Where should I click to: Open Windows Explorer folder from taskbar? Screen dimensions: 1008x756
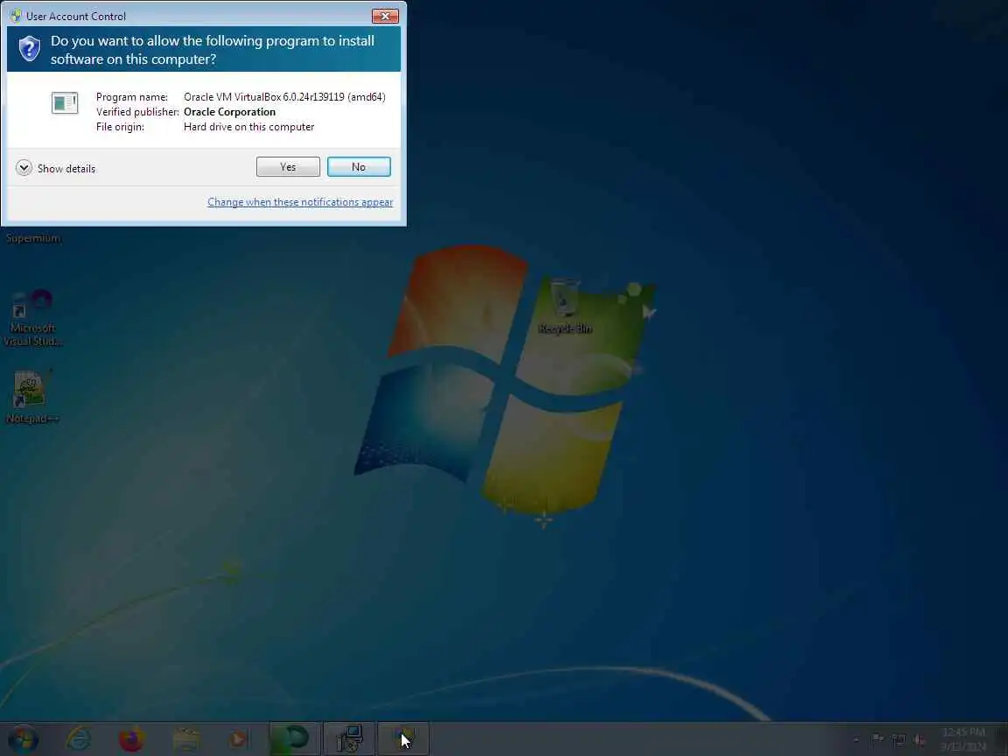[x=186, y=739]
